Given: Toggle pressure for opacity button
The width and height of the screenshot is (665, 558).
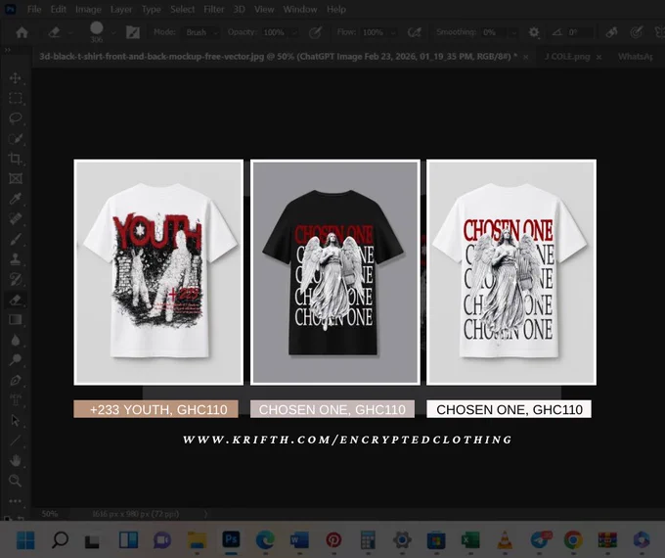Looking at the screenshot, I should (x=315, y=32).
